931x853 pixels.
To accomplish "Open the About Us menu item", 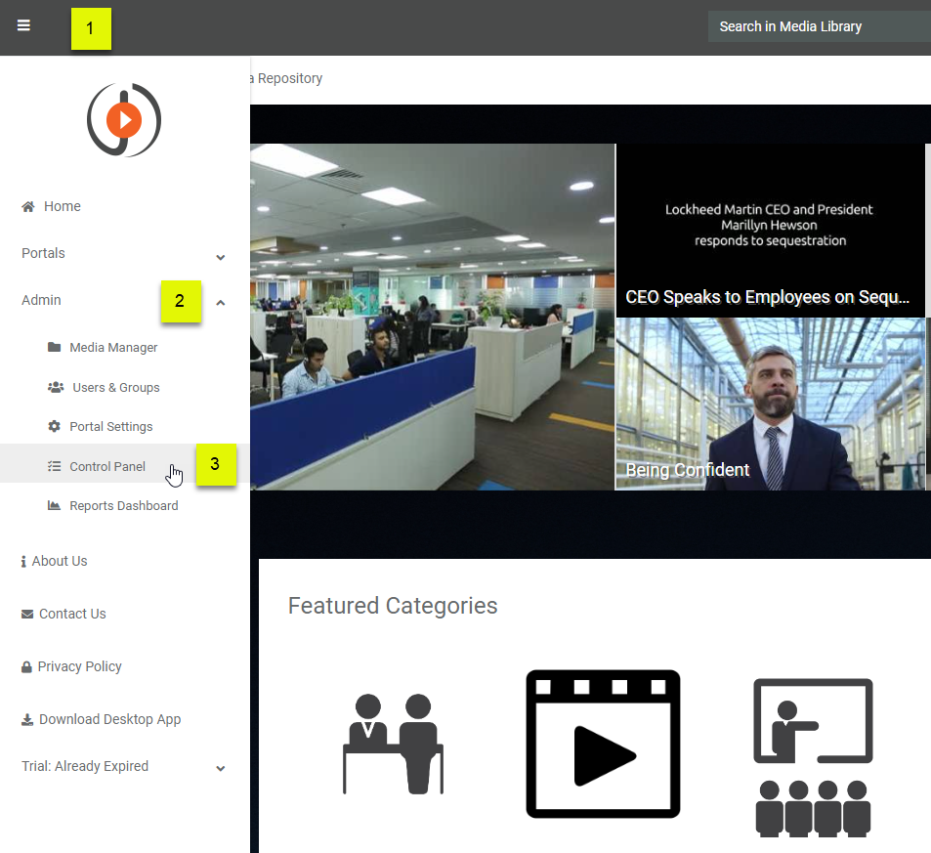I will tap(59, 561).
